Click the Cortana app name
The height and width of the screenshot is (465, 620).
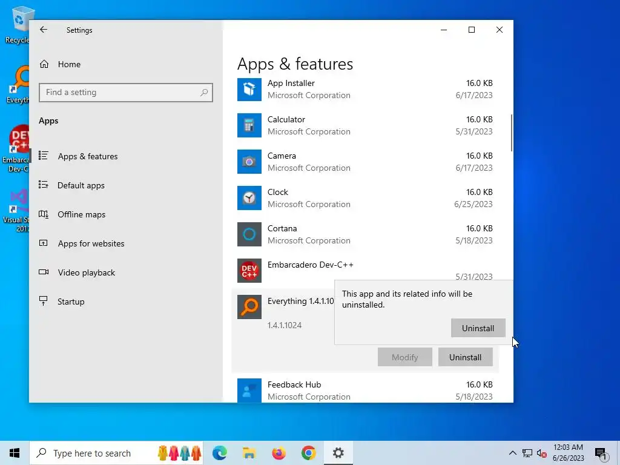pos(282,228)
